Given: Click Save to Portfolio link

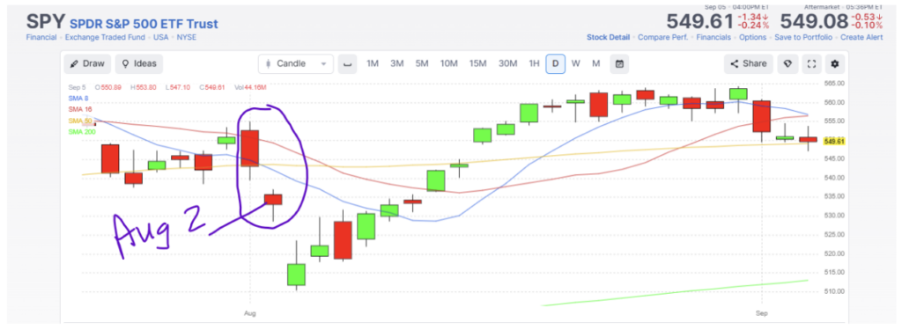Looking at the screenshot, I should coord(803,37).
